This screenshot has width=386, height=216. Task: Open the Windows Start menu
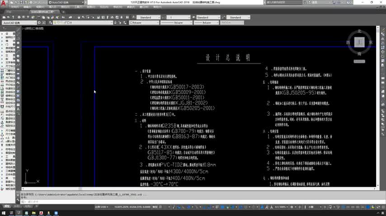[x=4, y=213]
